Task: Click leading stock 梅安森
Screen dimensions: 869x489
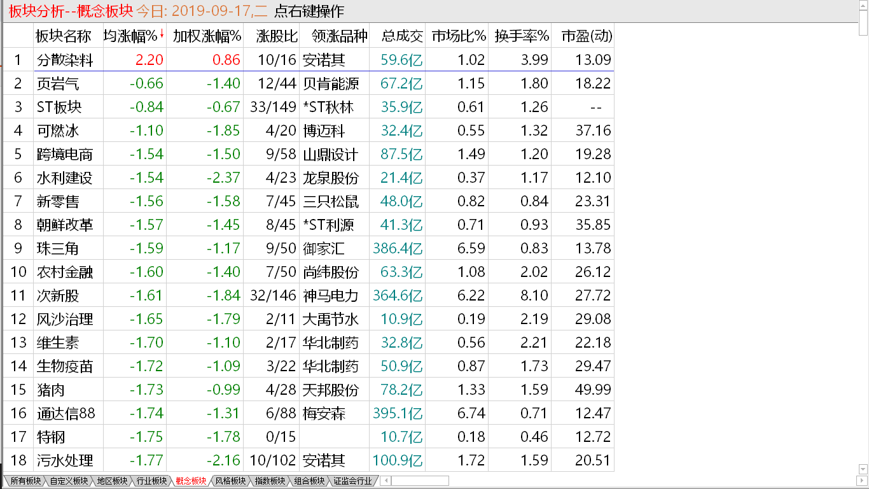Action: pos(324,413)
